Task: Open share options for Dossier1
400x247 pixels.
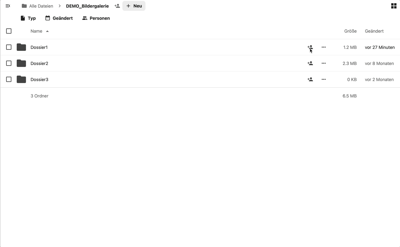Action: (x=310, y=47)
